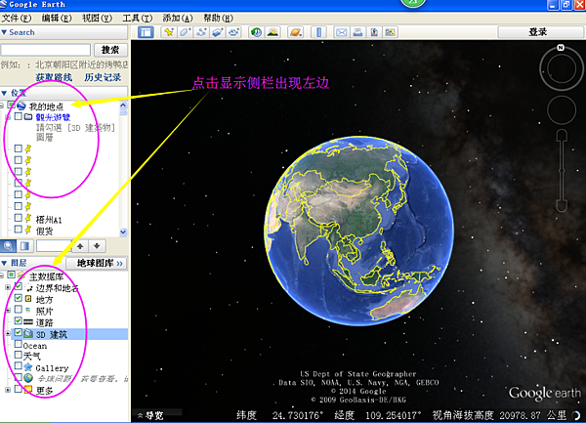Select the add path tool
The width and height of the screenshot is (586, 423).
(x=201, y=32)
